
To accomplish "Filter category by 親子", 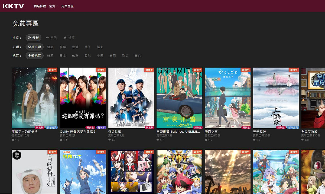I will (87, 47).
